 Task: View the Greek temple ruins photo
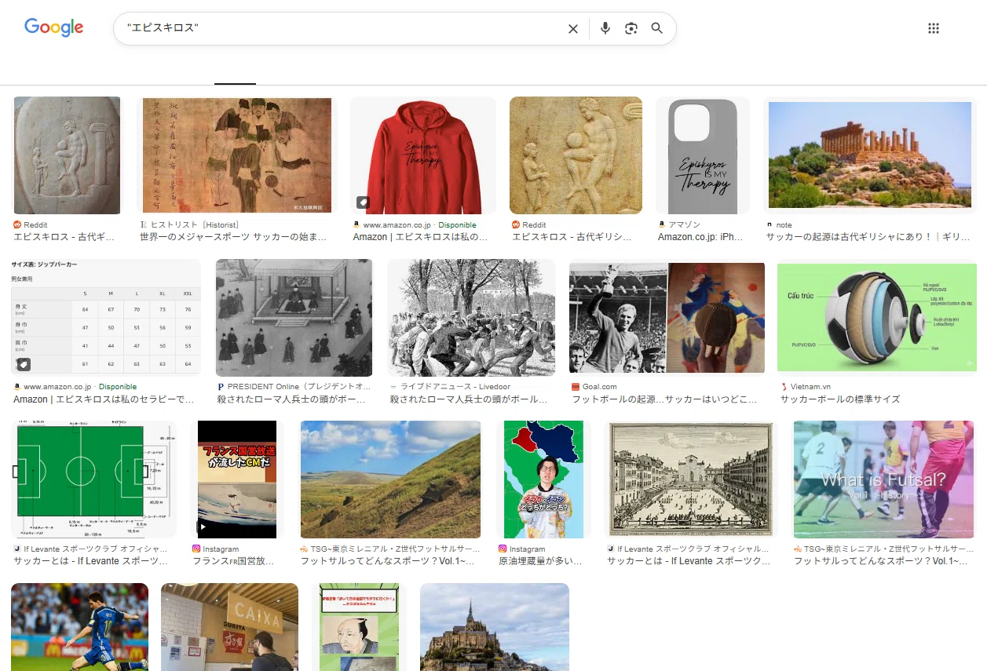871,155
